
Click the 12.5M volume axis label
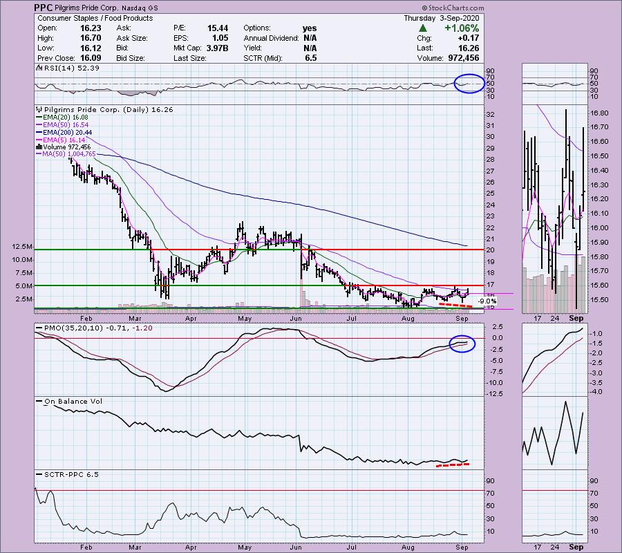pyautogui.click(x=22, y=247)
